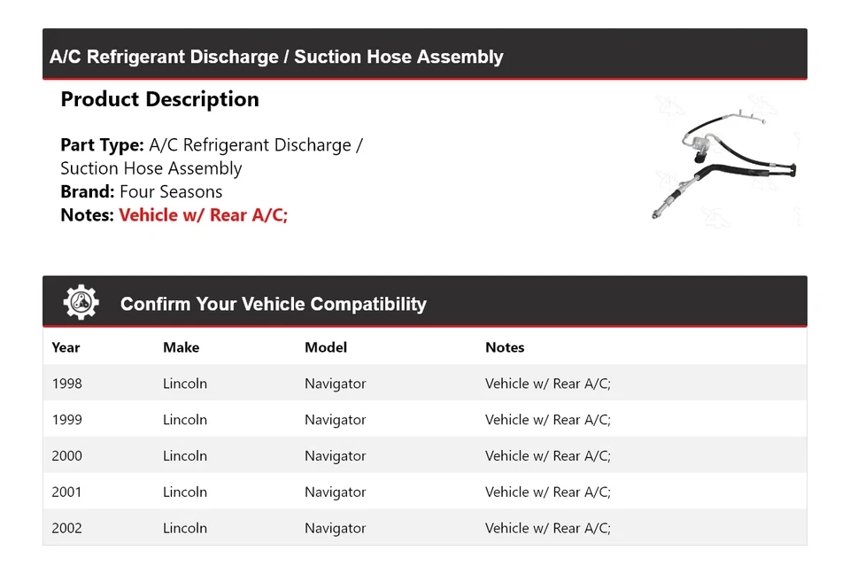Click the 2002 year cell
Image resolution: width=850 pixels, height=574 pixels.
66,528
